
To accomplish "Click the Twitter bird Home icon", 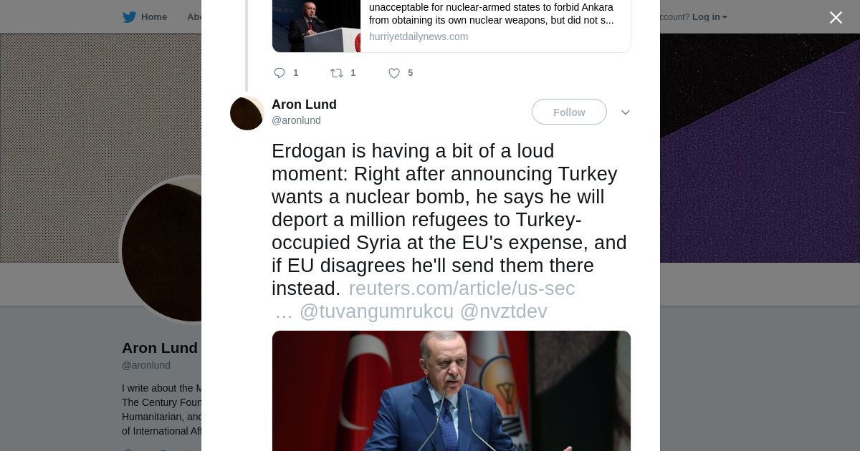I will pyautogui.click(x=129, y=17).
